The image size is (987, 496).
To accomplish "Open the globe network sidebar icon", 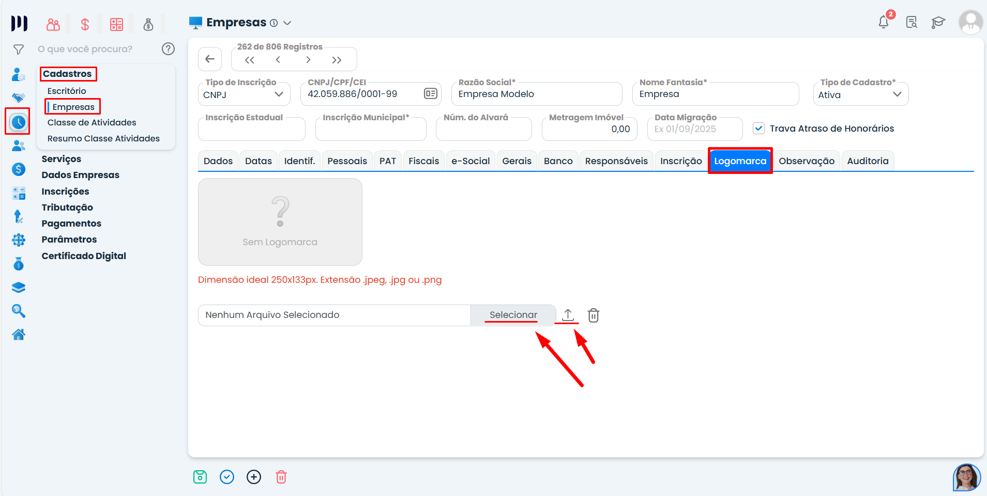I will 19,240.
